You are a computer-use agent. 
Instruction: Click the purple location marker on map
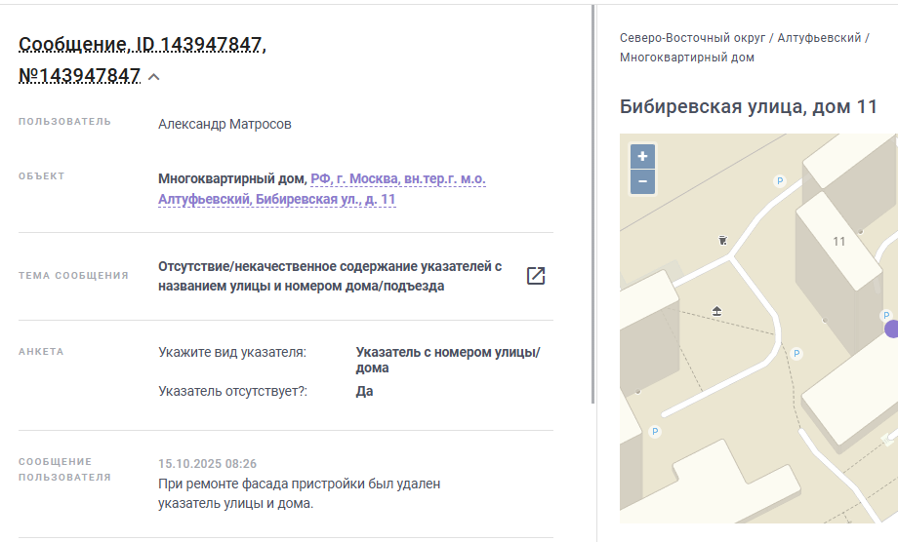click(x=891, y=329)
